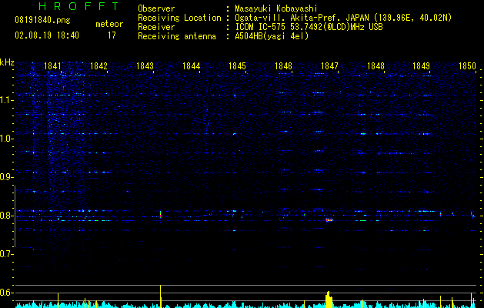
Task: Click the 1841 time axis marker
Action: pyautogui.click(x=53, y=66)
